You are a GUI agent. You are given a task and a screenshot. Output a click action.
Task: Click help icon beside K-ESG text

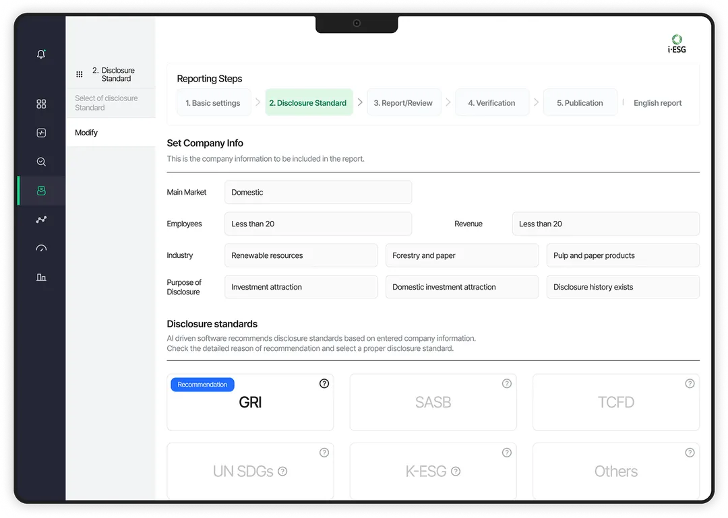[x=456, y=471]
